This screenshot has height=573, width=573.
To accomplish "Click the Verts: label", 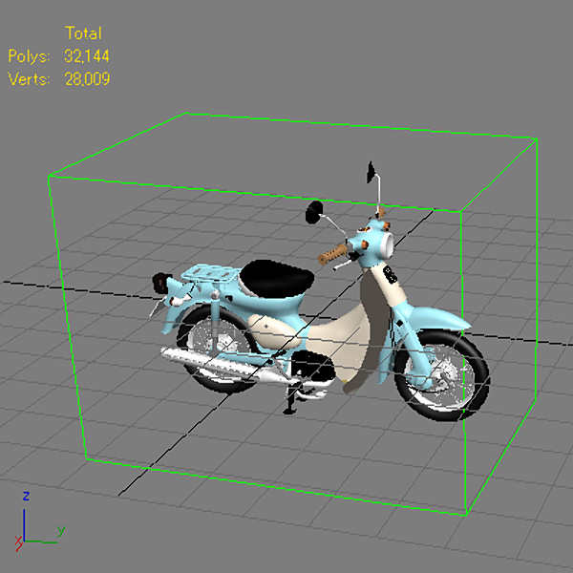I will [x=29, y=79].
